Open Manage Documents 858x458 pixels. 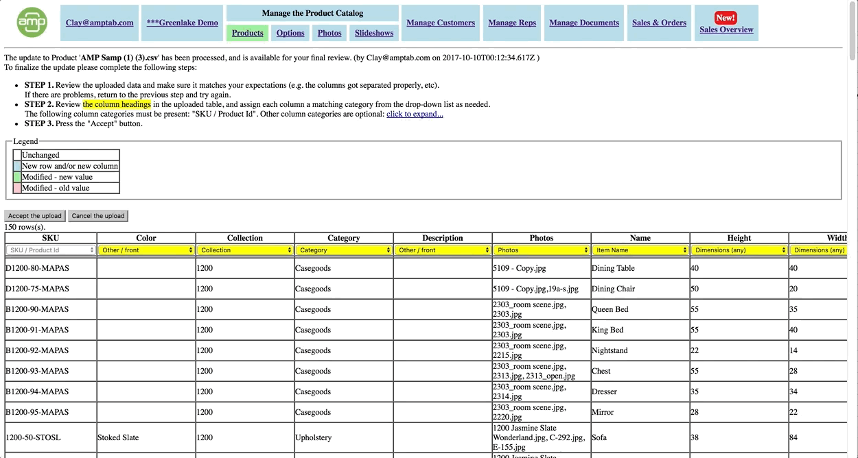(584, 23)
